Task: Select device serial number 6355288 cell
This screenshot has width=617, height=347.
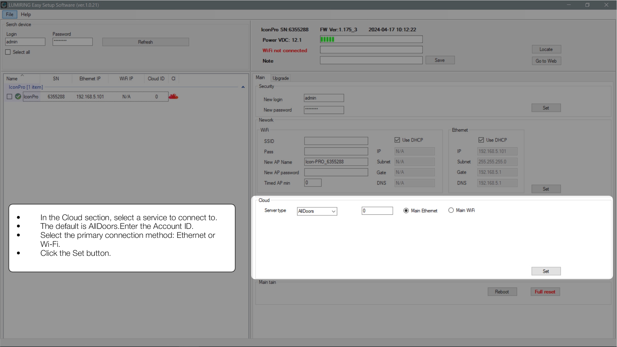Action: point(56,97)
